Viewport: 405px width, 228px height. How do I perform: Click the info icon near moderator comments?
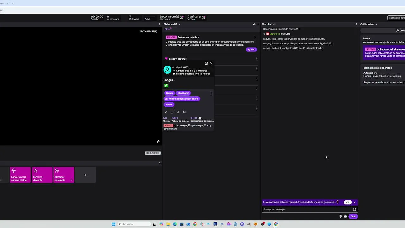click(200, 118)
